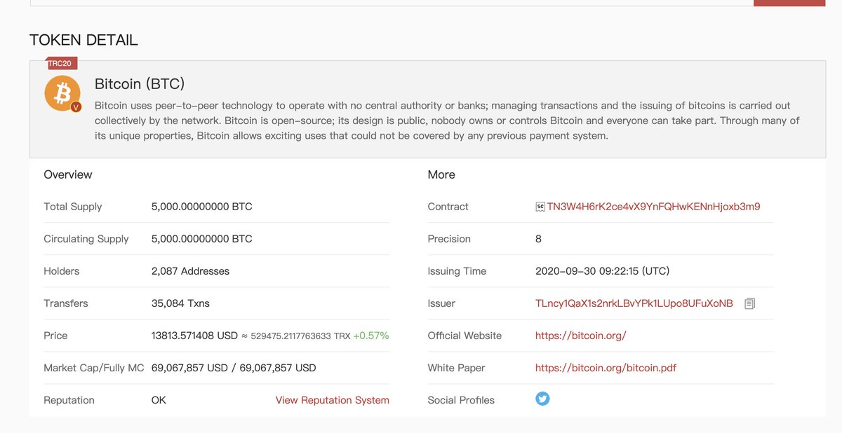The image size is (842, 433).
Task: Open issuer address TLncy1QaX1s2nrkLBvYPk1LUpo8UFuXoNB
Action: point(634,303)
